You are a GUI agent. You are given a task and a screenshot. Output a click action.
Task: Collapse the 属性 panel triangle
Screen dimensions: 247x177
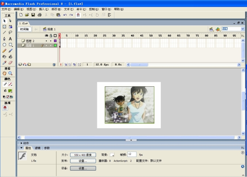coord(21,148)
